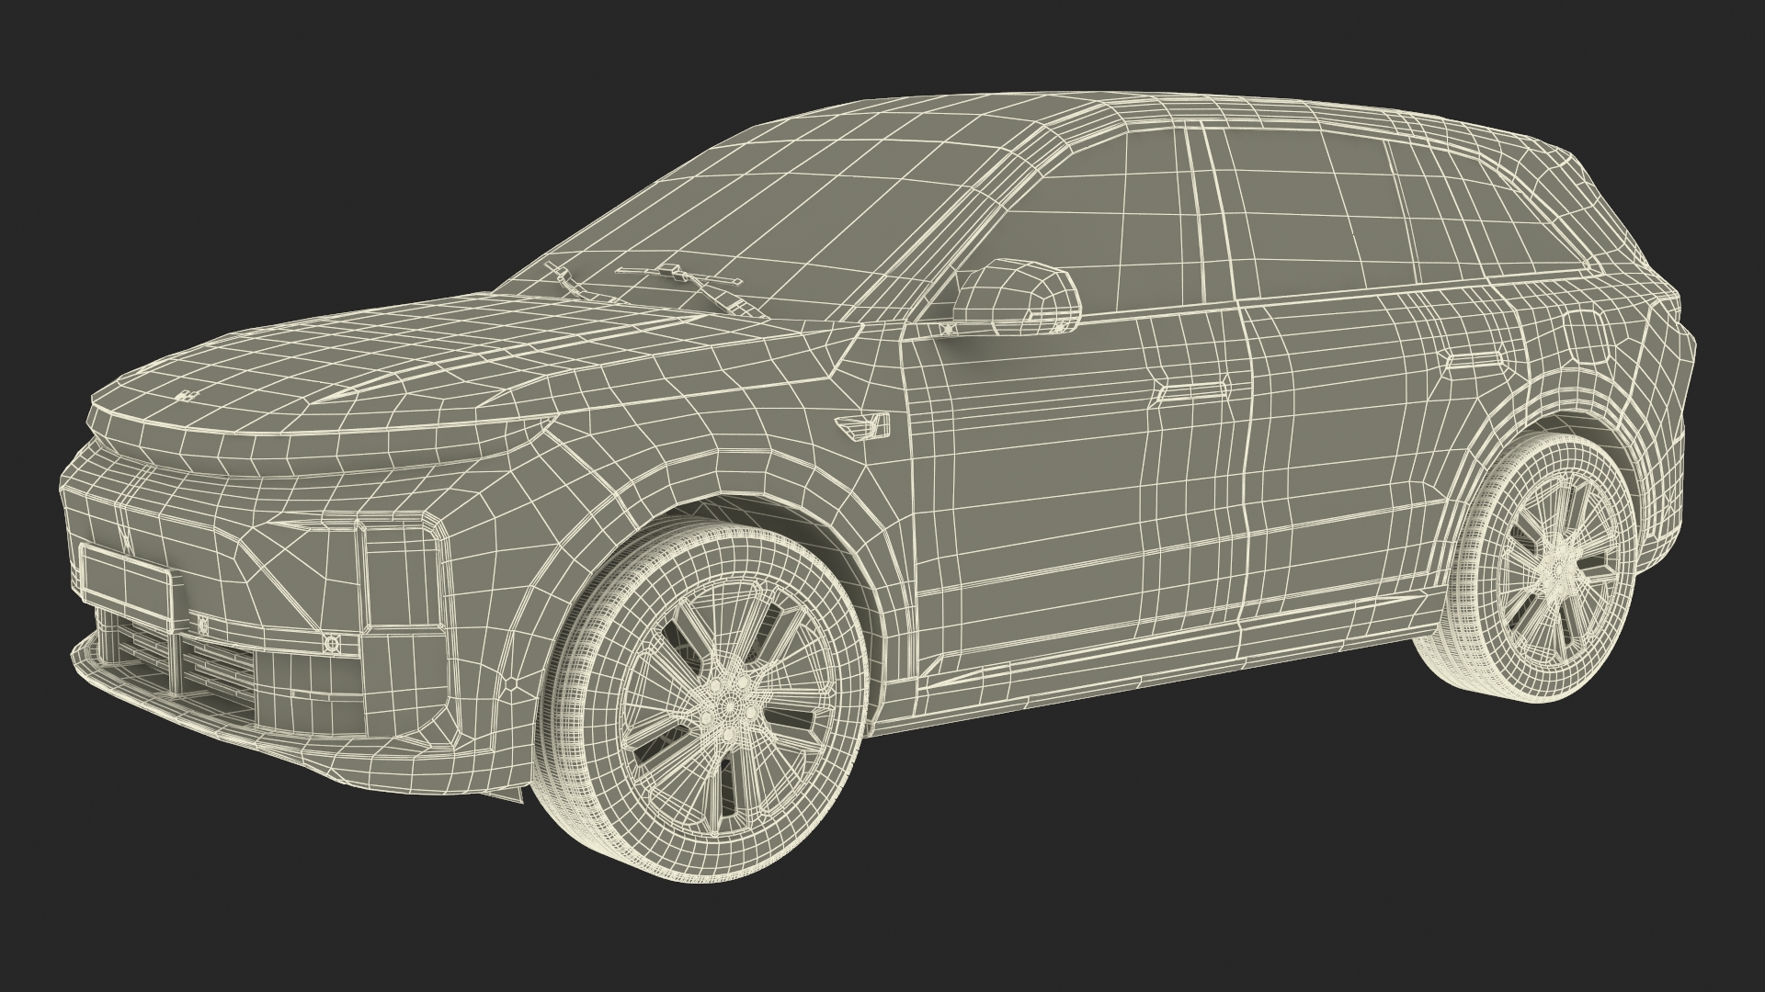Select the front license plate
1765x992 pixels.
pyautogui.click(x=128, y=587)
